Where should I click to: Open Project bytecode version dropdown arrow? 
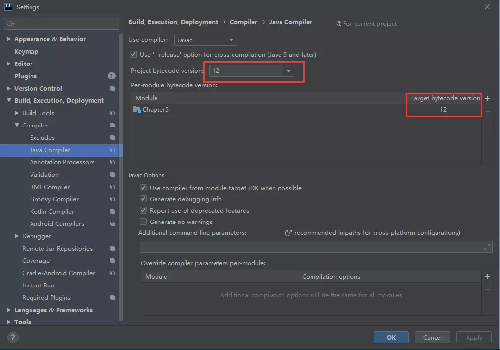(289, 71)
